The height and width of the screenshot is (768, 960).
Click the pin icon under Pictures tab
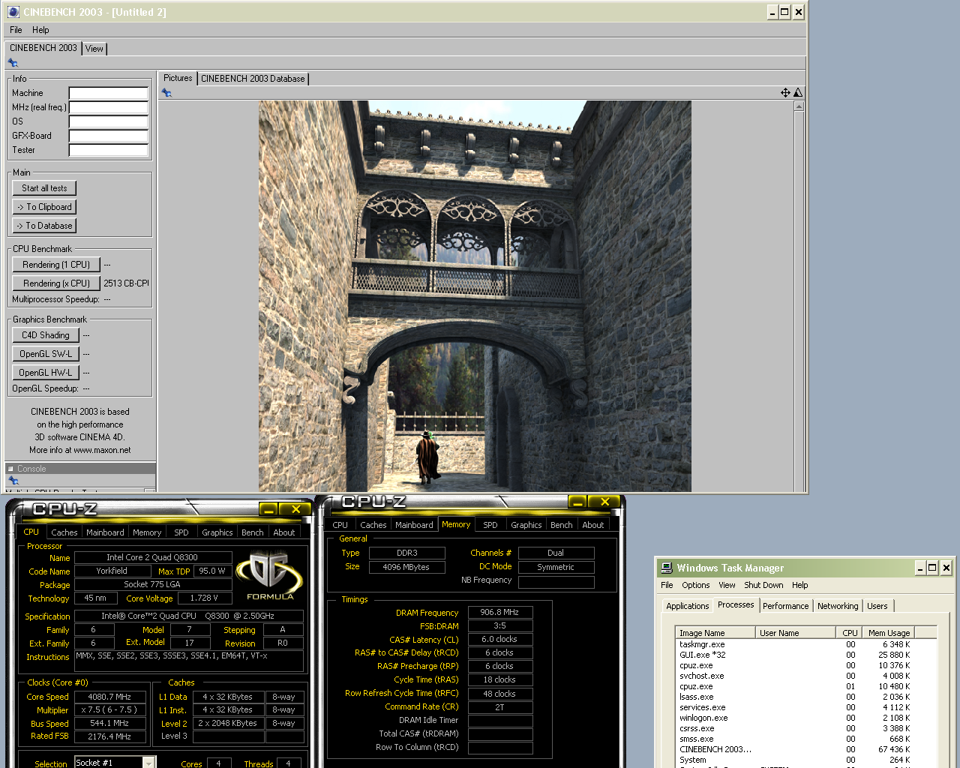click(166, 93)
